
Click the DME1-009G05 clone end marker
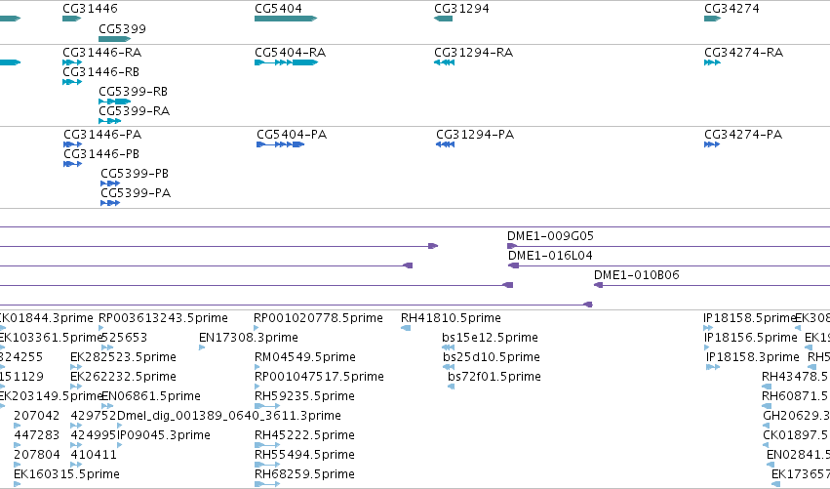512,246
